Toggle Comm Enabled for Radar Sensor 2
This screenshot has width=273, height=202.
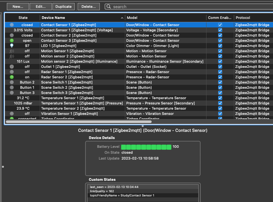click(220, 77)
